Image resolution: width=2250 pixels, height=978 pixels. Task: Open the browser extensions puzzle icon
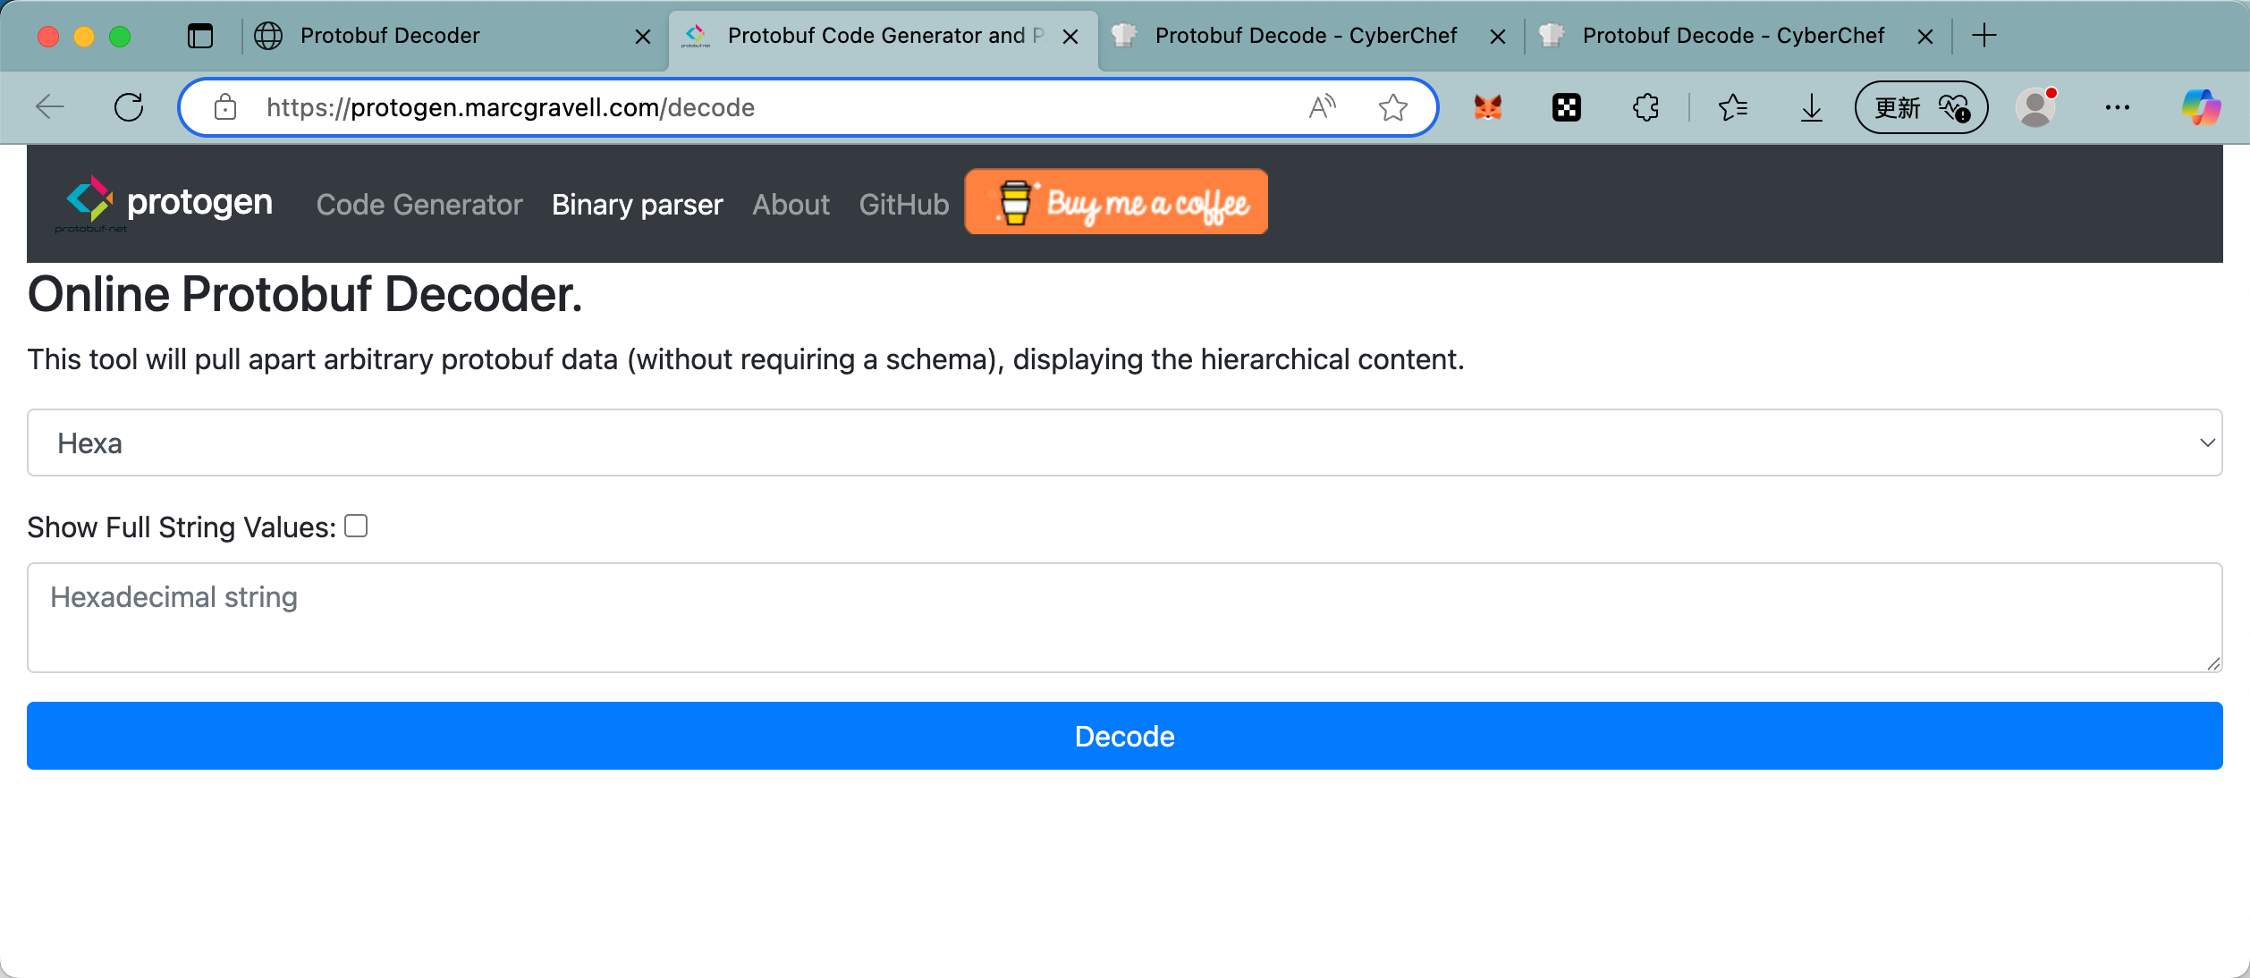1645,108
